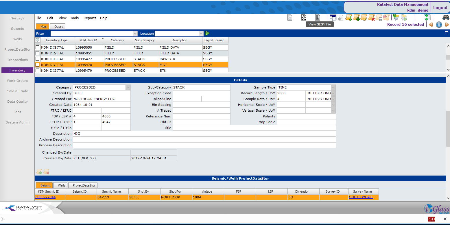Image resolution: width=450 pixels, height=225 pixels.
Task: Check the highlighted row 10995478 checkbox
Action: point(37,64)
